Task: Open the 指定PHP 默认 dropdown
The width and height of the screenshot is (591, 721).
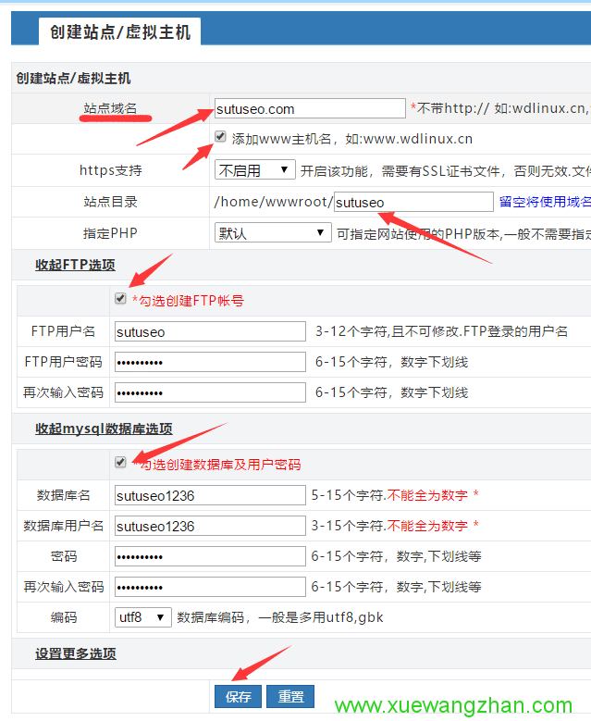Action: (272, 233)
